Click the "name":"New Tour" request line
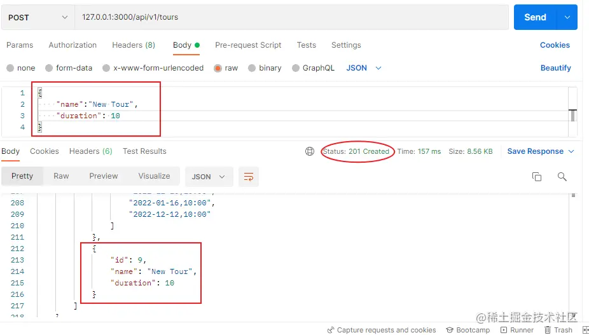This screenshot has width=589, height=335. [97, 104]
